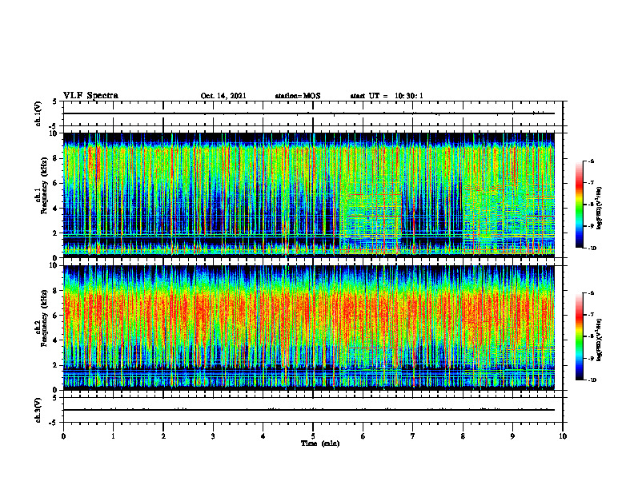634x489 pixels.
Task: Click the ch.3(V) waveform trace at bottom
Action: [309, 410]
